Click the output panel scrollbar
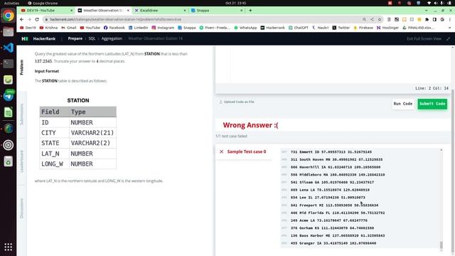Screen dimensions: 455x256 coord(441,245)
